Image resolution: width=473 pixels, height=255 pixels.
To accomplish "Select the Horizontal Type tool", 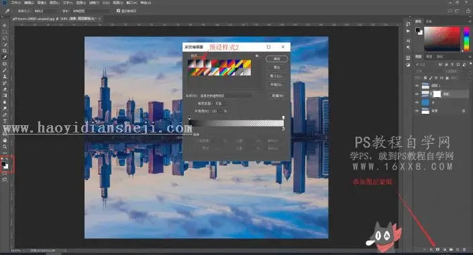I will pyautogui.click(x=5, y=121).
